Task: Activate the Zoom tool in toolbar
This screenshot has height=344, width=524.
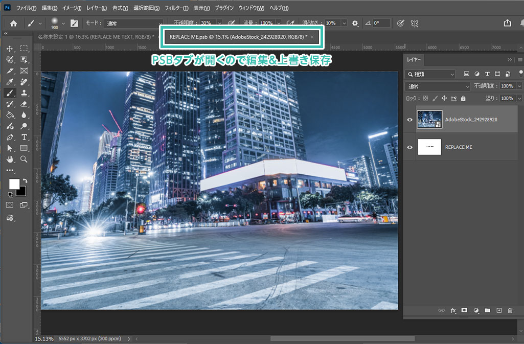Action: point(24,159)
